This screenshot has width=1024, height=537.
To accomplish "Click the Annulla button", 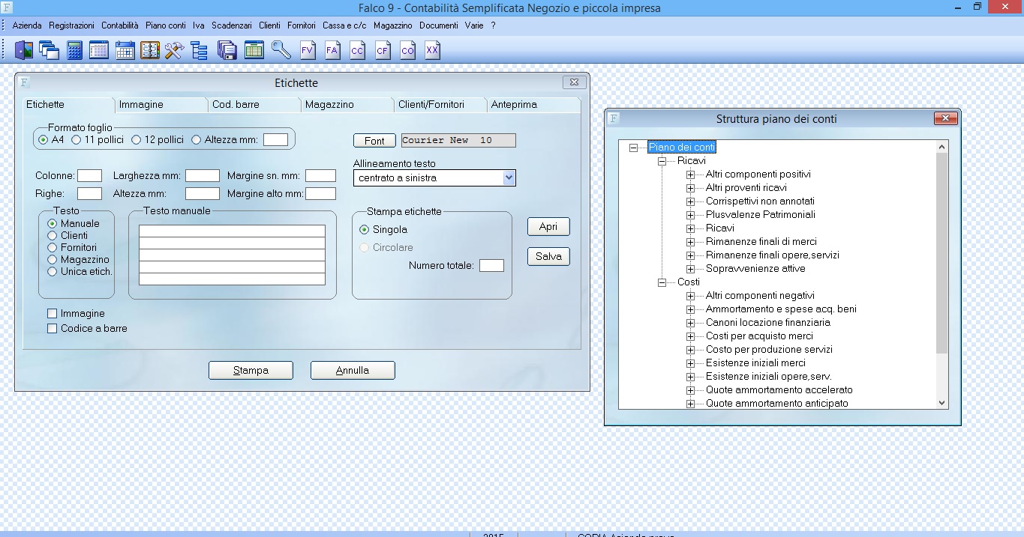I will click(x=353, y=370).
